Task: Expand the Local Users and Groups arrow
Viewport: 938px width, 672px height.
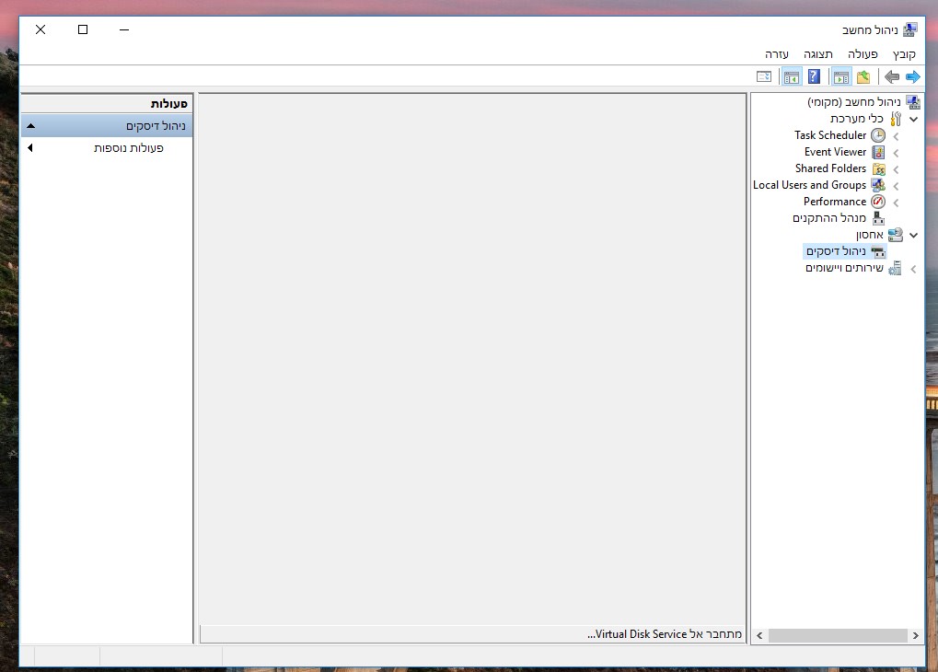Action: point(897,186)
